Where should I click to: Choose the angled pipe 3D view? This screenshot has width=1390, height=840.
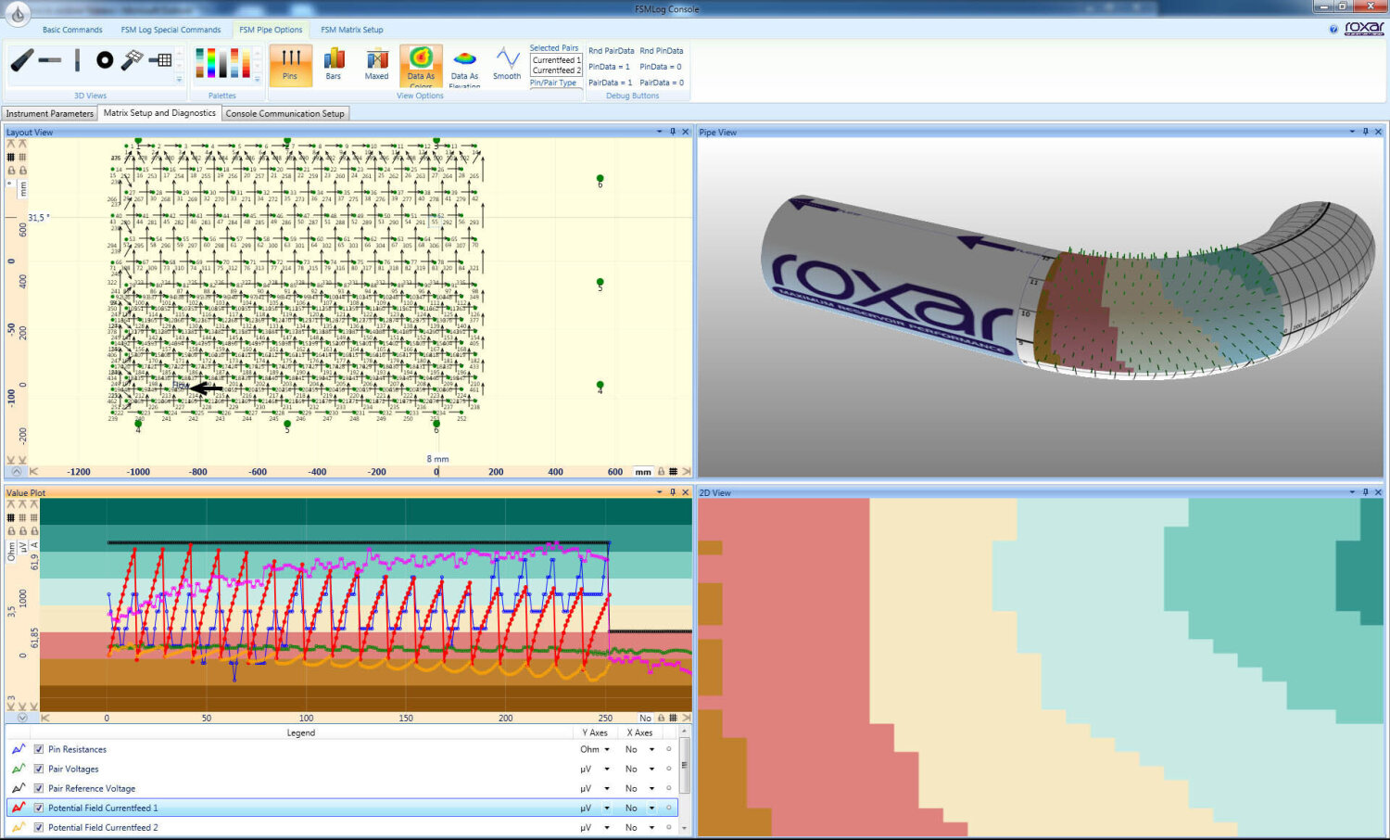coord(22,60)
